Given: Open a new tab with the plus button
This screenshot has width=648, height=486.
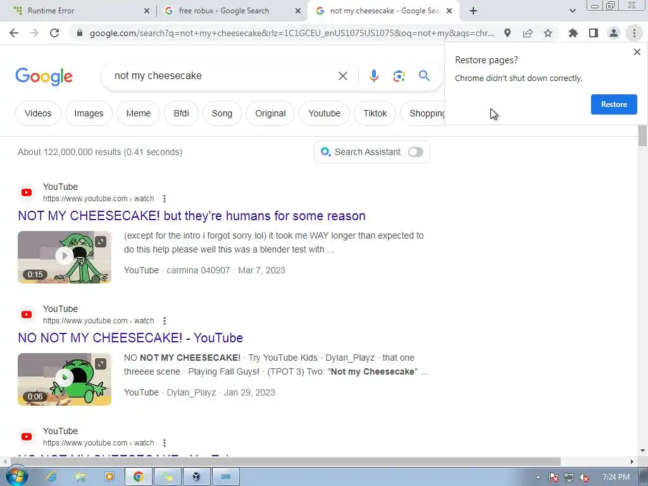Looking at the screenshot, I should coord(473,11).
